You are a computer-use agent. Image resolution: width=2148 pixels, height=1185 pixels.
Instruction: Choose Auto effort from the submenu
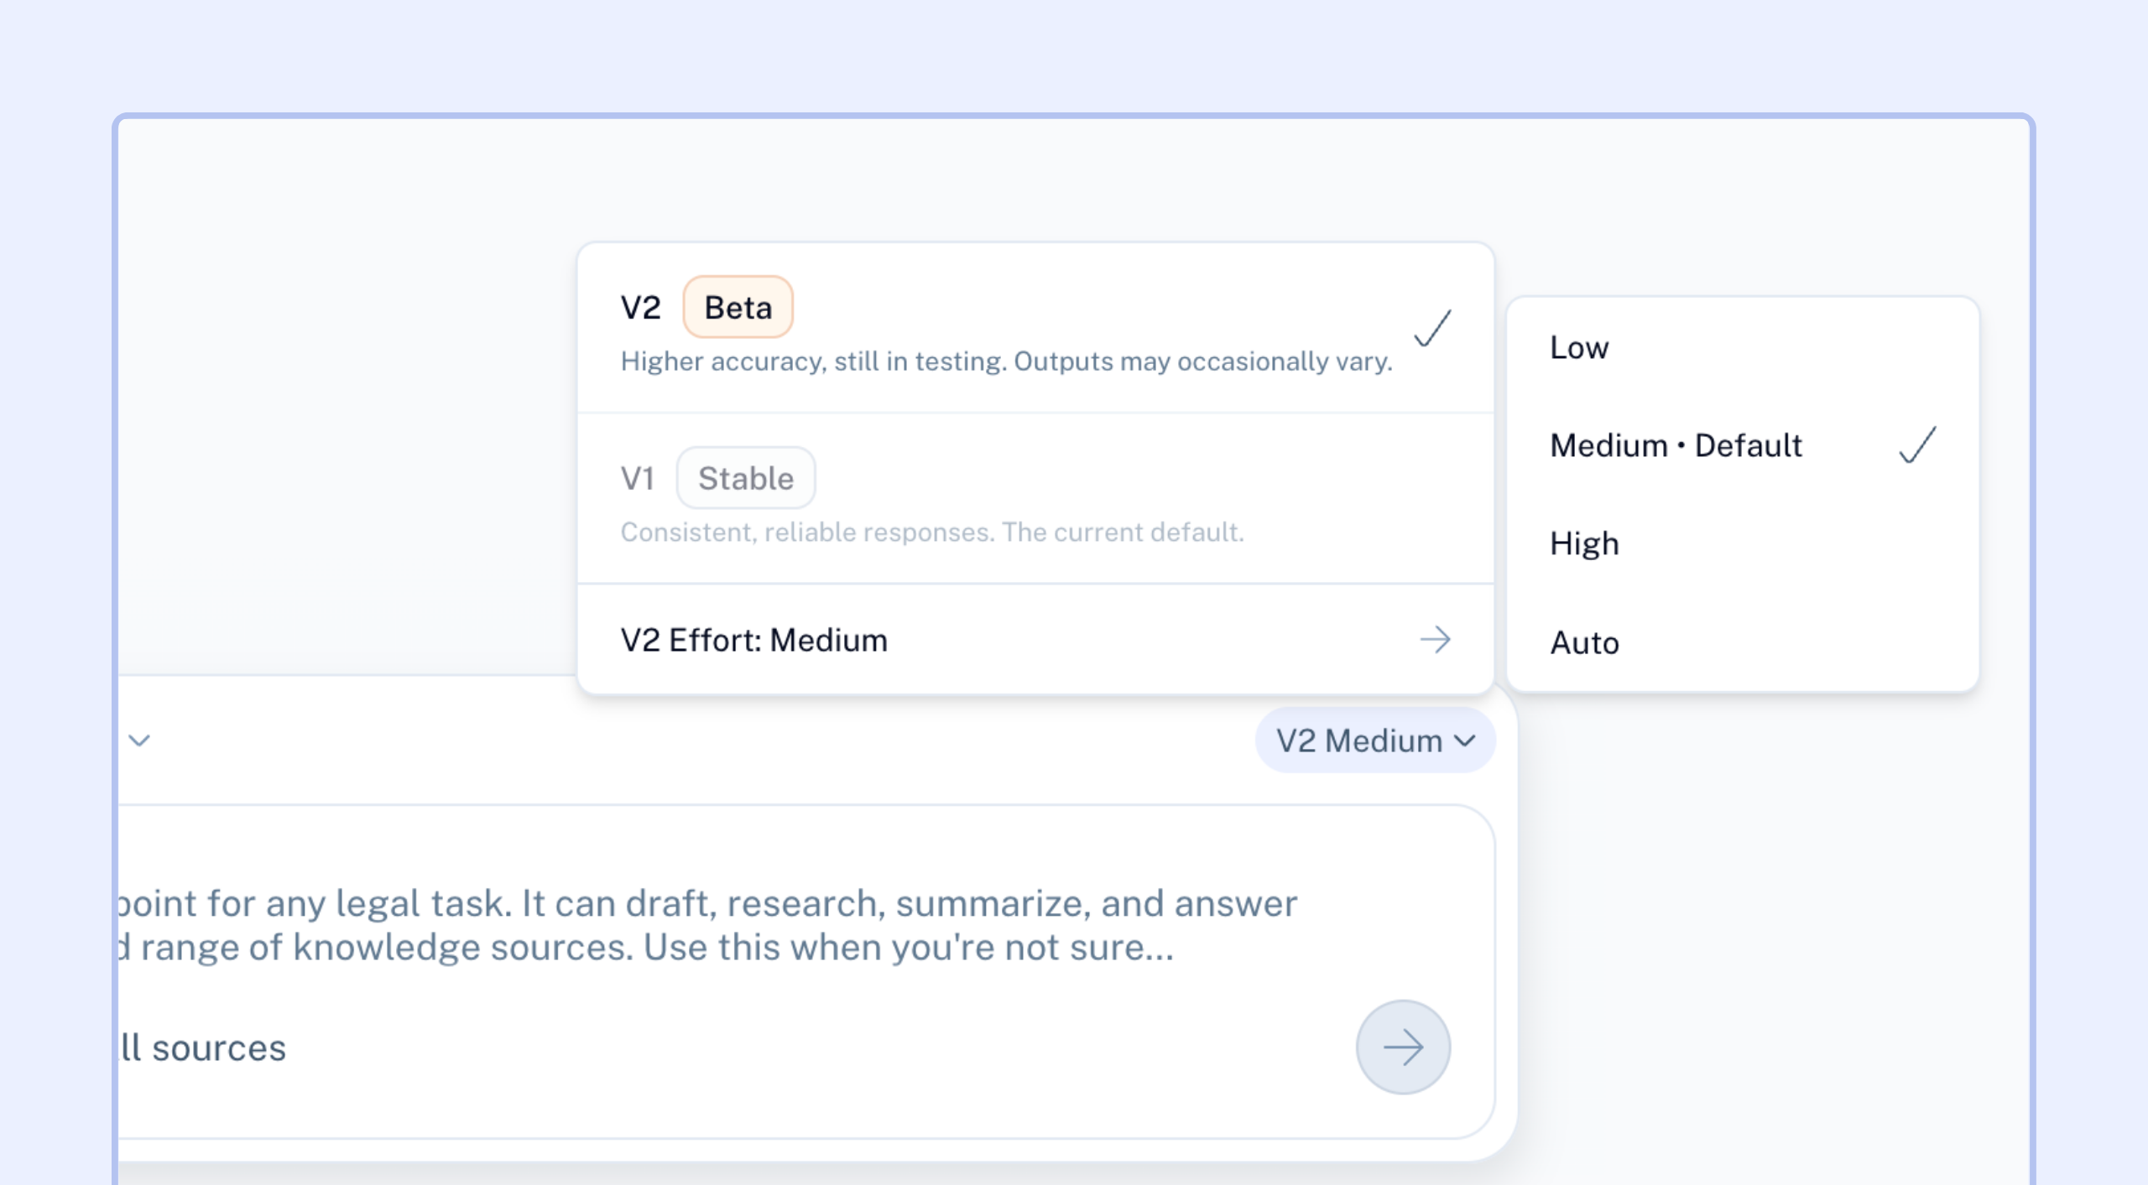click(x=1743, y=642)
